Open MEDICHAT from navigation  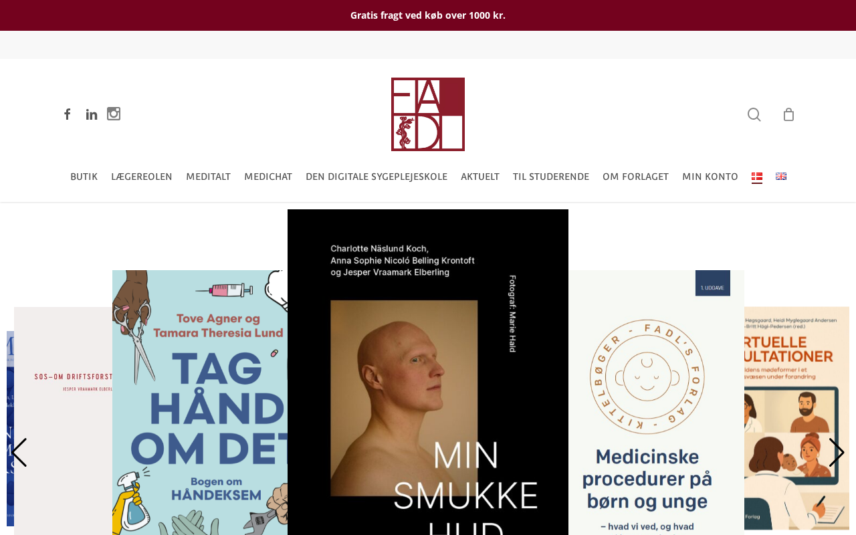[x=268, y=177]
